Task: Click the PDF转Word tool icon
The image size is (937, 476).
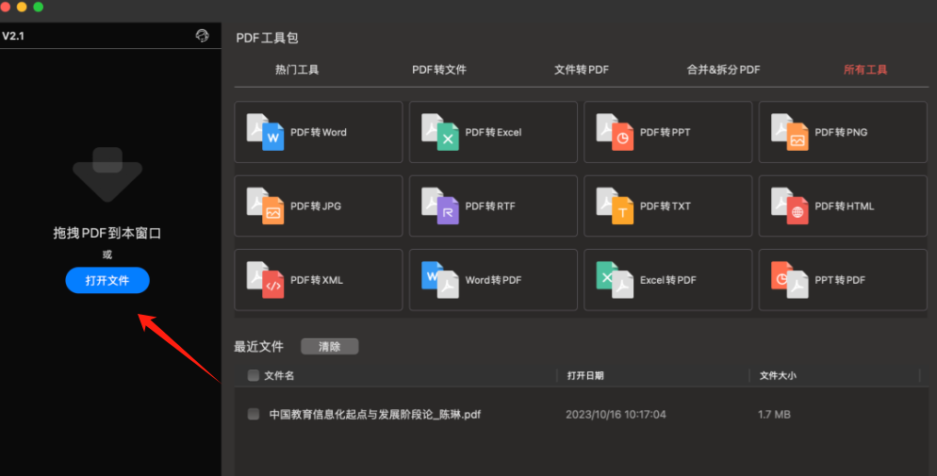Action: (265, 132)
